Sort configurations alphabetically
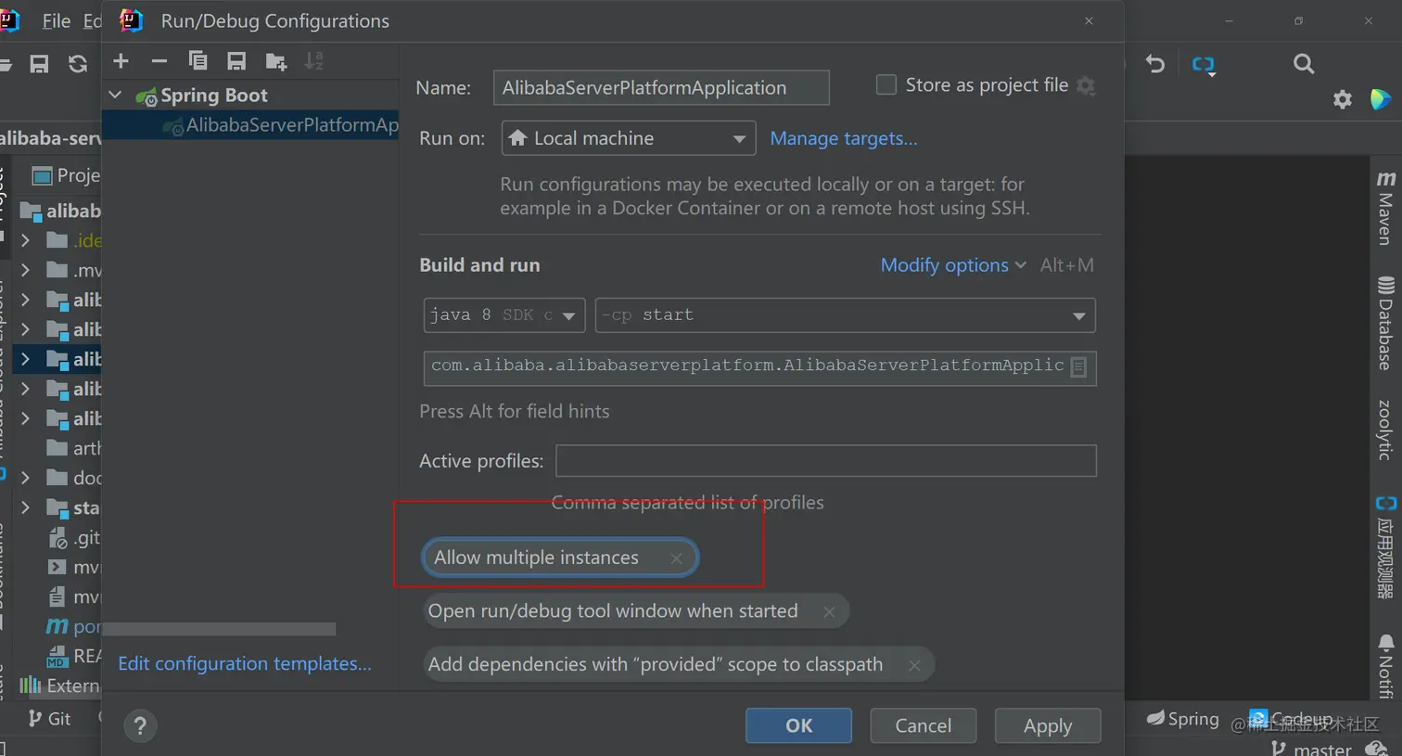1402x756 pixels. tap(314, 61)
